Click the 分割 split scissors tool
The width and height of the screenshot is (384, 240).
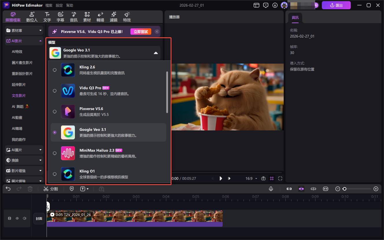click(51, 189)
